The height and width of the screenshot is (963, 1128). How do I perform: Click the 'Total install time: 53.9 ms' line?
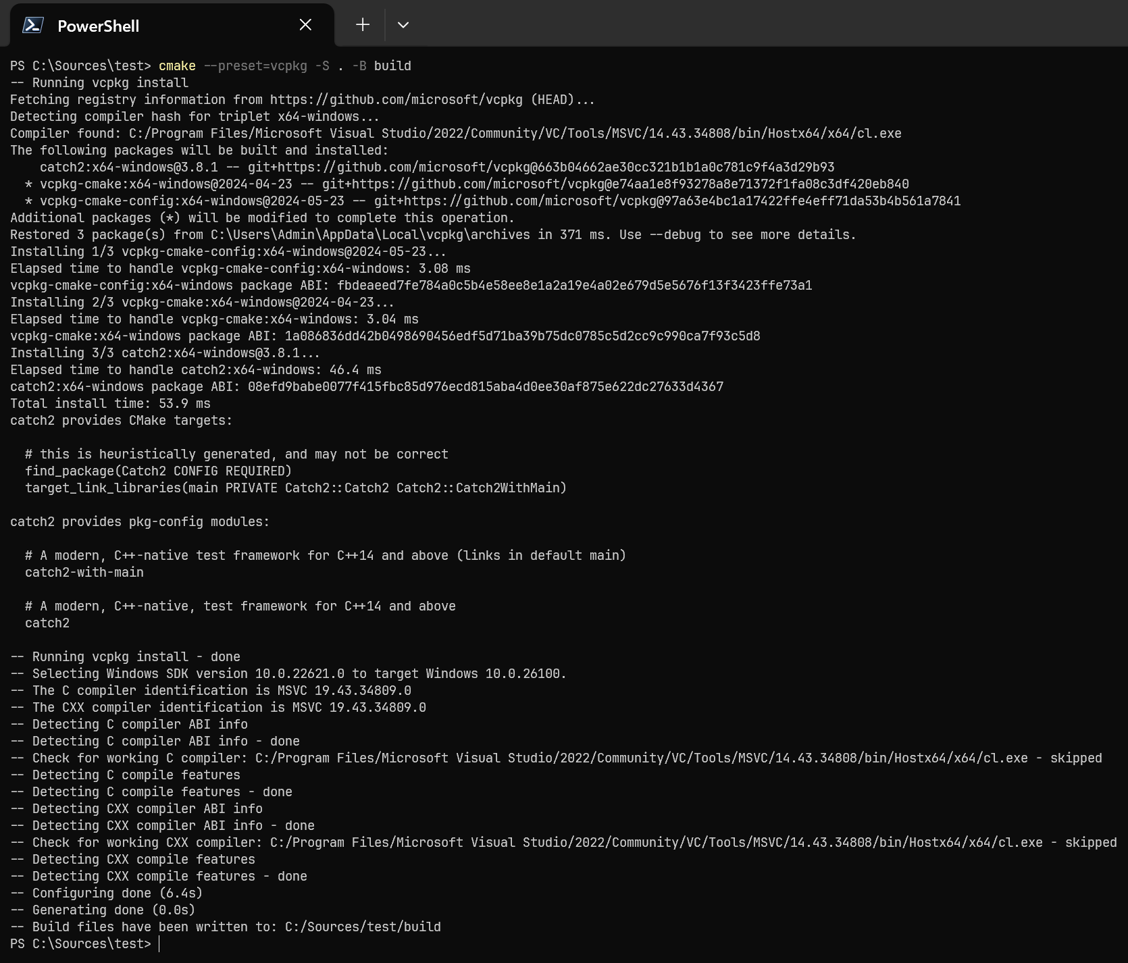[110, 404]
